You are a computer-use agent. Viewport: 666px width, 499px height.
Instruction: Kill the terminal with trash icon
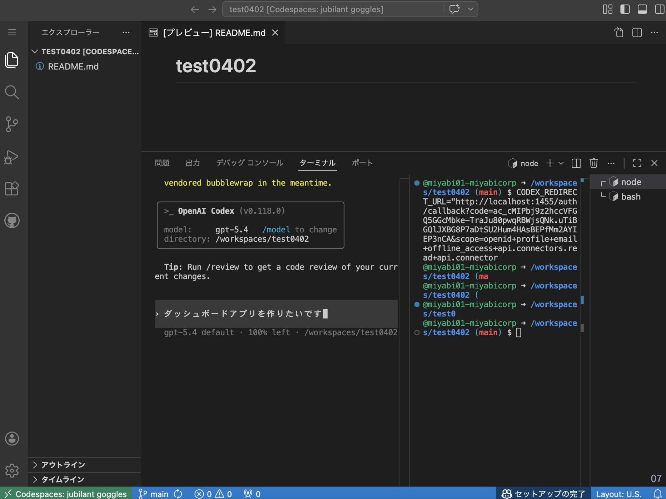[594, 163]
